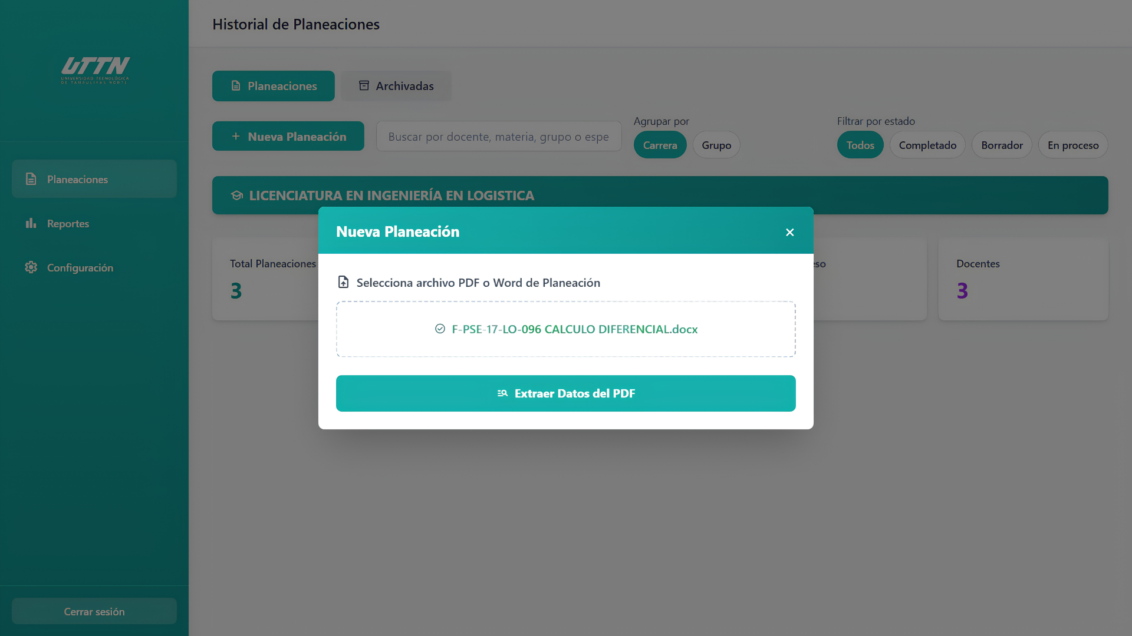Group plans by Carrera
Image resolution: width=1132 pixels, height=636 pixels.
(660, 145)
